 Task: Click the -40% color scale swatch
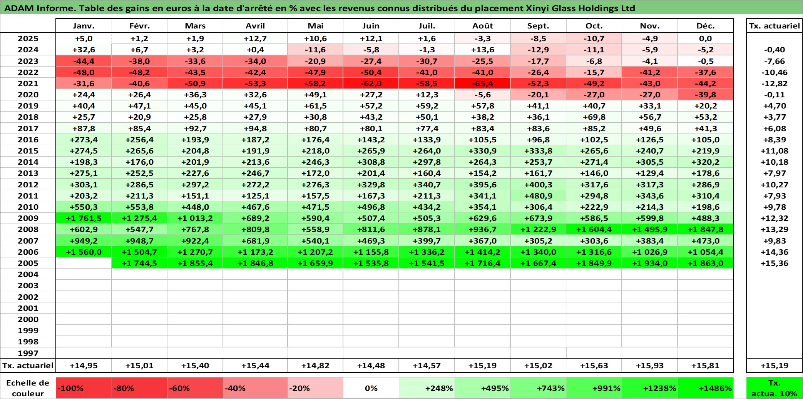[x=255, y=388]
